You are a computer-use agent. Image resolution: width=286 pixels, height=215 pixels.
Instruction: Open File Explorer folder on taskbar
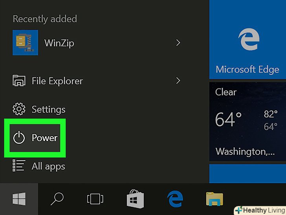(x=214, y=199)
